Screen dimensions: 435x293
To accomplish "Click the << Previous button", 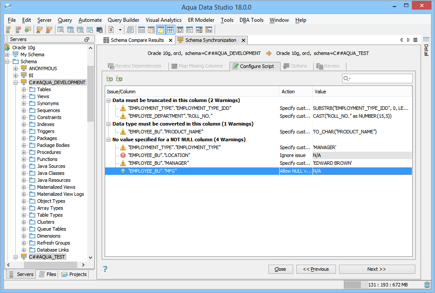I will pos(316,269).
